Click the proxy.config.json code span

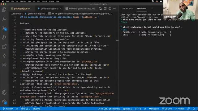coord(66,84)
